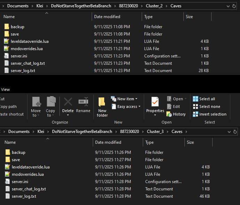Open the address bar history dropdown for Cluster_2
240x205 pixels.
click(228, 6)
